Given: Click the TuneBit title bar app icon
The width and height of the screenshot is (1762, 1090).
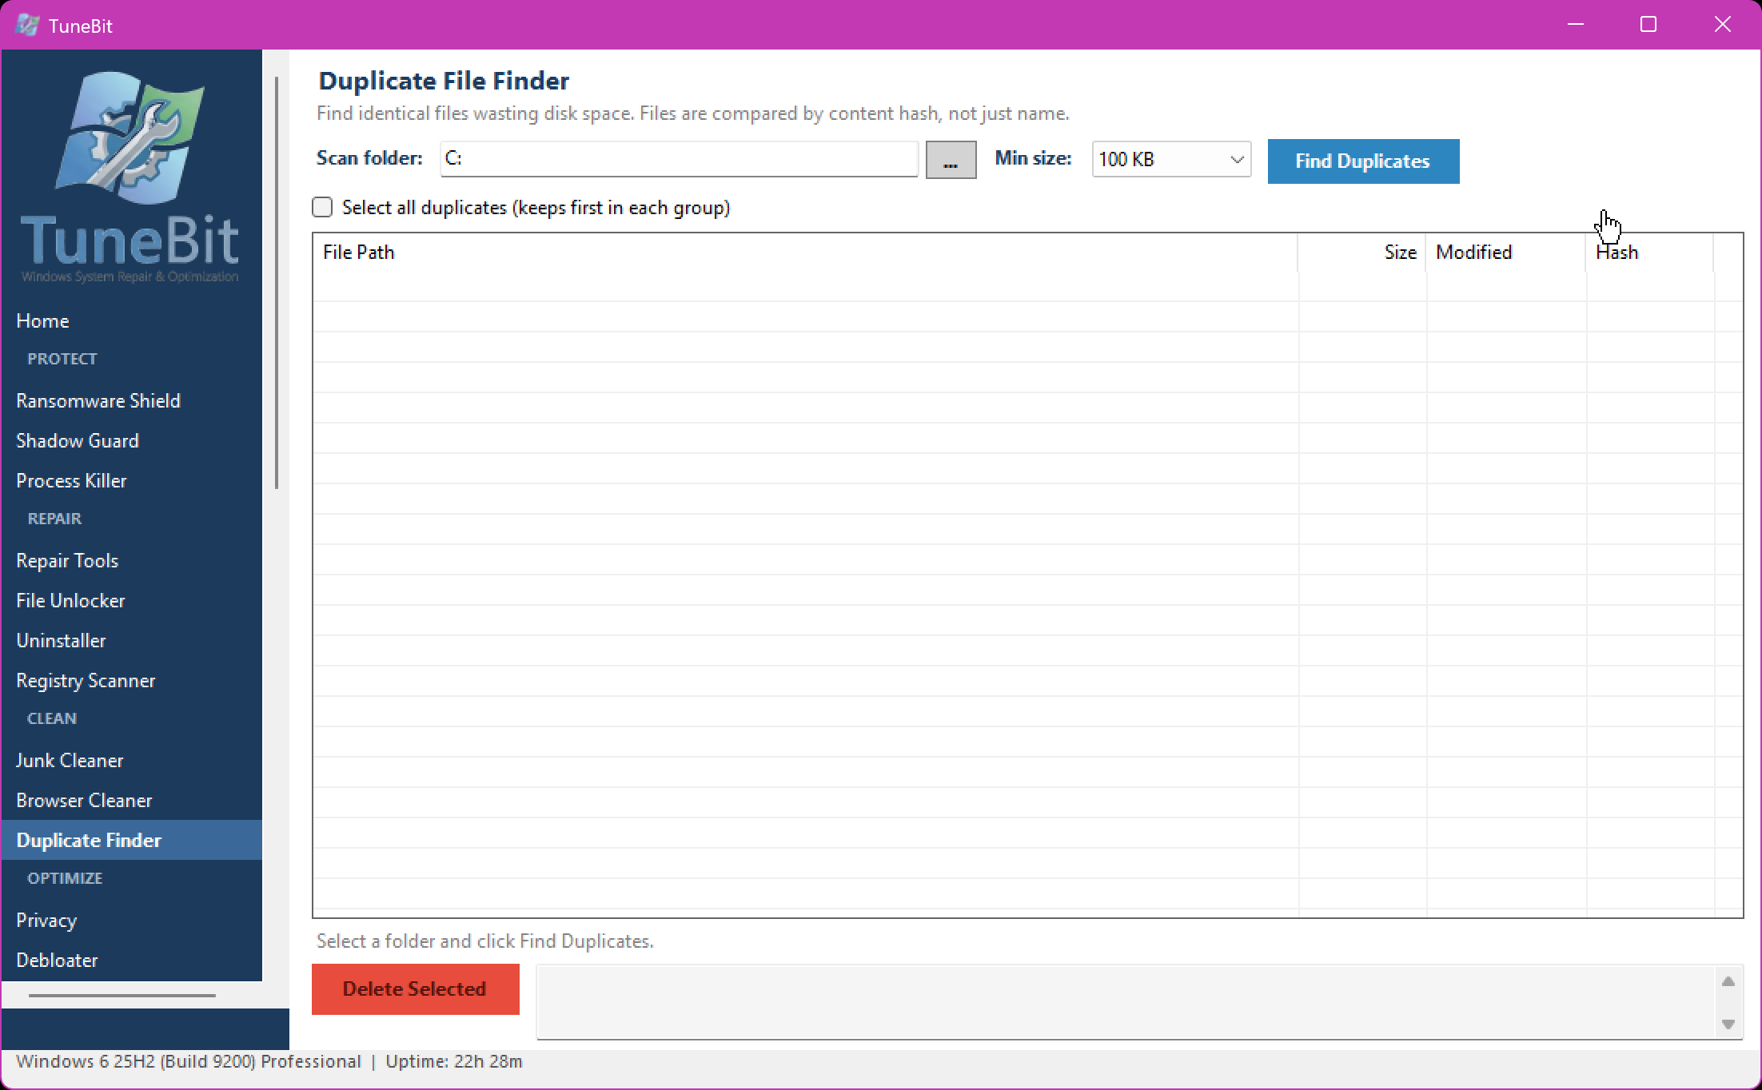Looking at the screenshot, I should [x=27, y=25].
